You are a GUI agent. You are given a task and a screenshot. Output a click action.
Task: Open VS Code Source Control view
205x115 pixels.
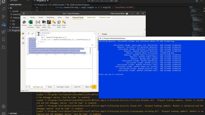point(4,17)
